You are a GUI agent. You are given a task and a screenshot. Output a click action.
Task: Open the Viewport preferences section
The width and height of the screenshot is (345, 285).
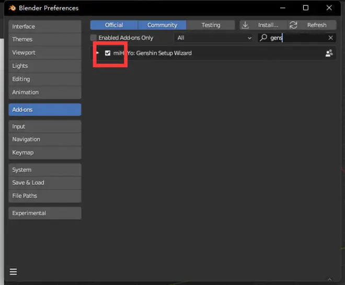(45, 53)
